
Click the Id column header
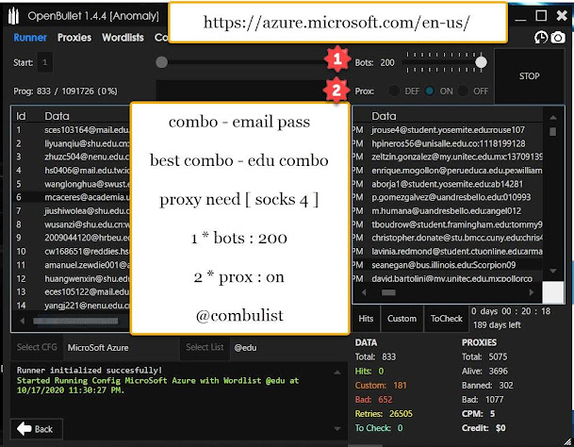[x=22, y=116]
